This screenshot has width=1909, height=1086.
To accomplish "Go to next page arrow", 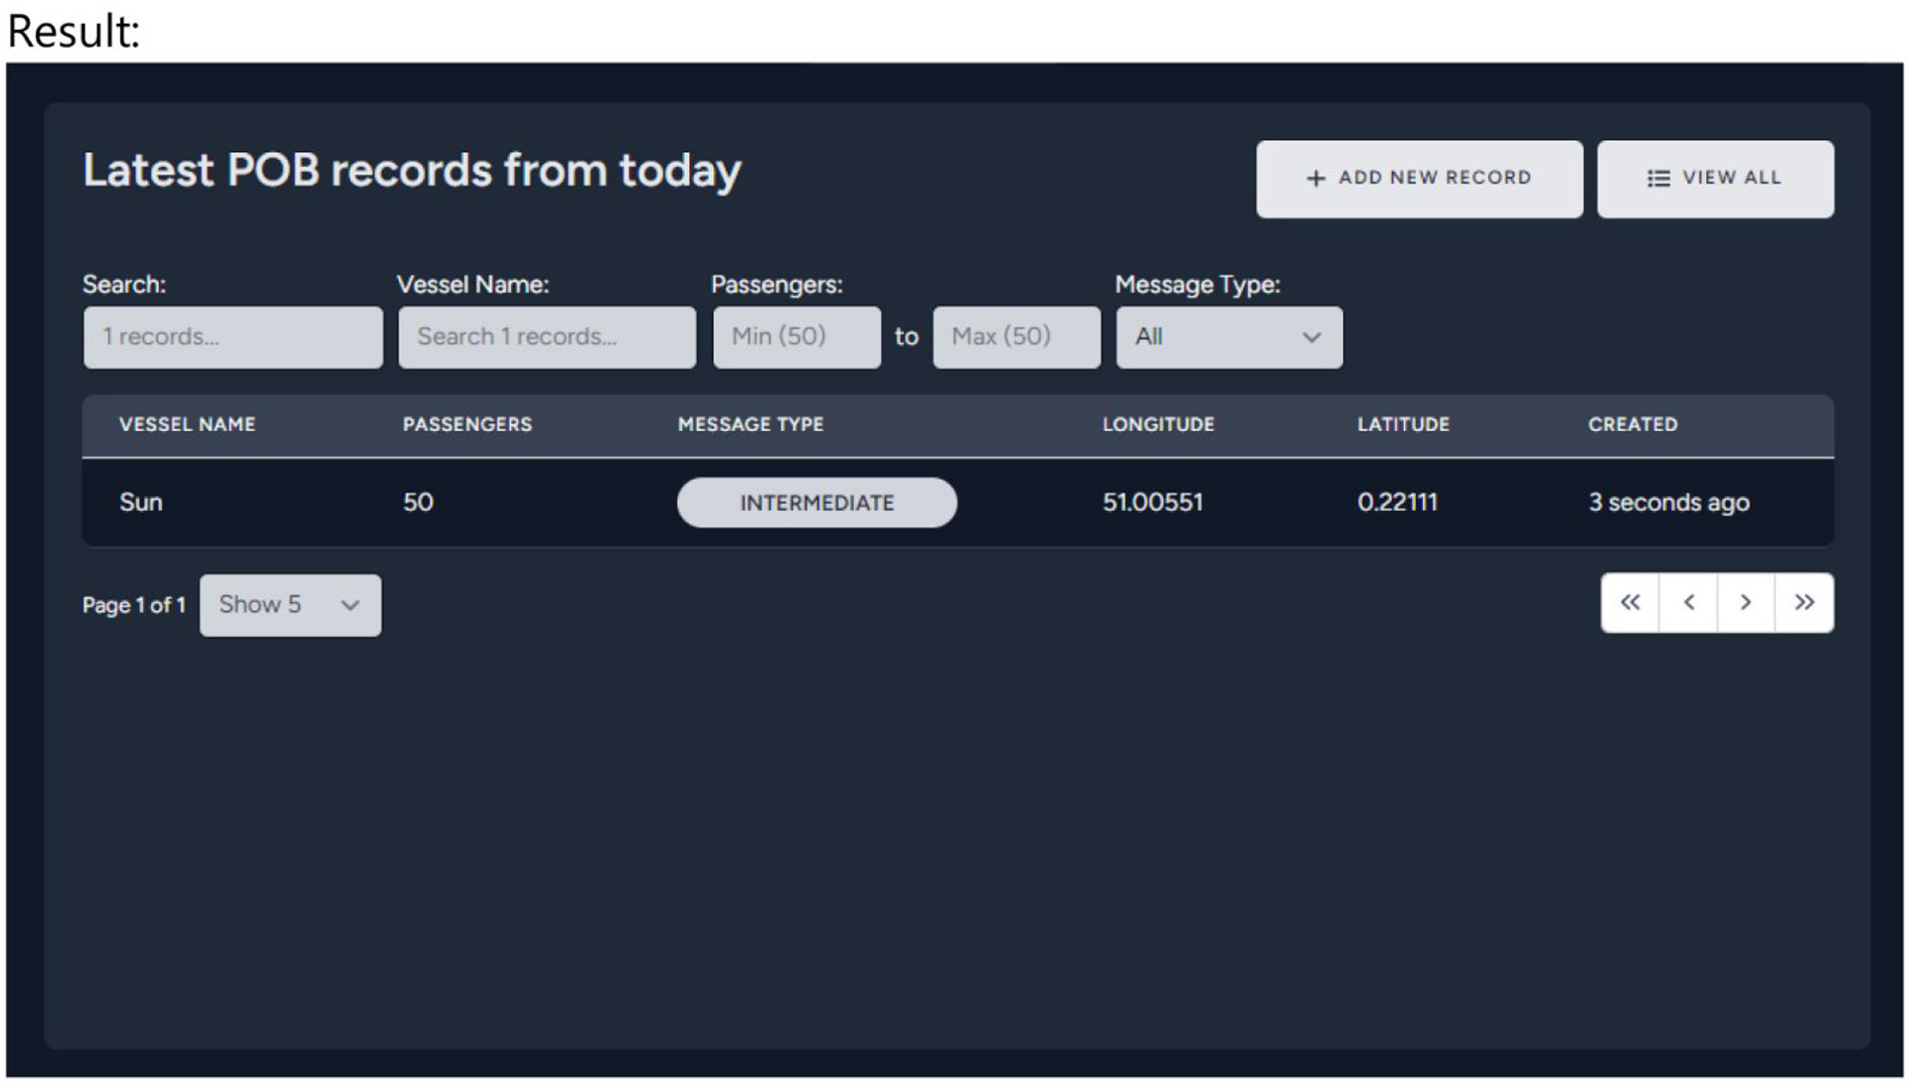I will point(1745,602).
